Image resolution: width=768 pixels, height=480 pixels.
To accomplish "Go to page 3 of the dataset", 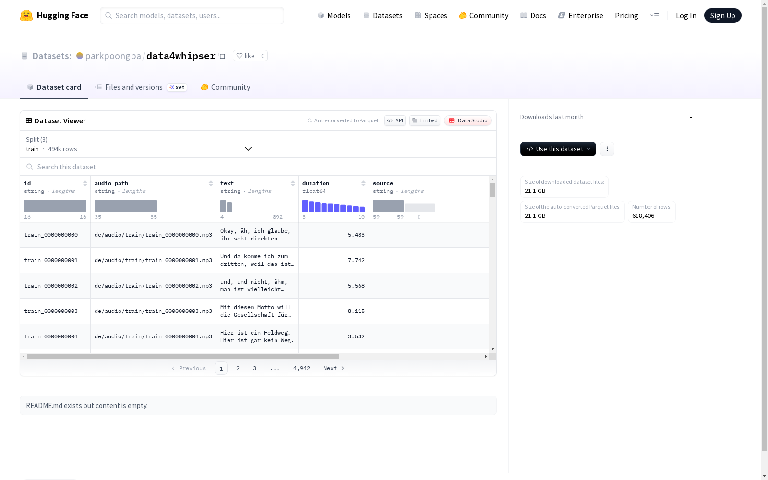I will point(254,368).
